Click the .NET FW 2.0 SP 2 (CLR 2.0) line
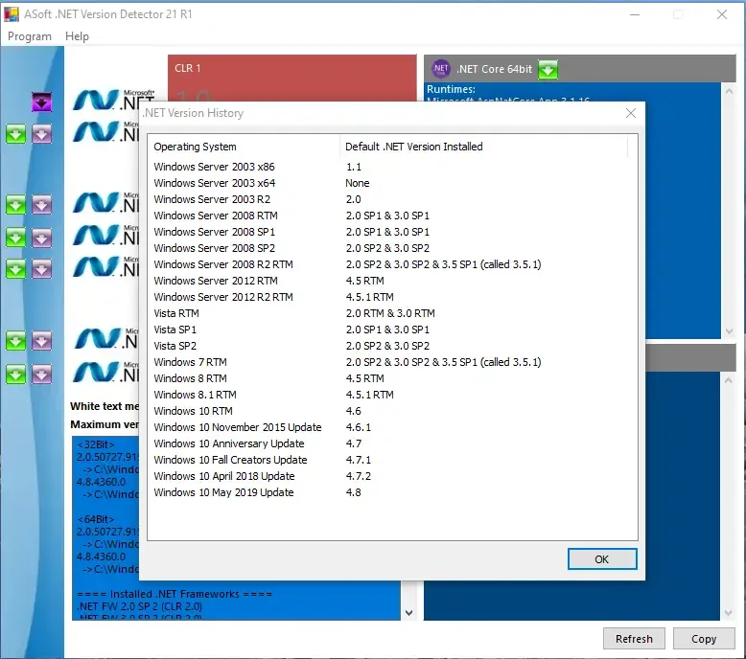The height and width of the screenshot is (659, 746). point(139,606)
